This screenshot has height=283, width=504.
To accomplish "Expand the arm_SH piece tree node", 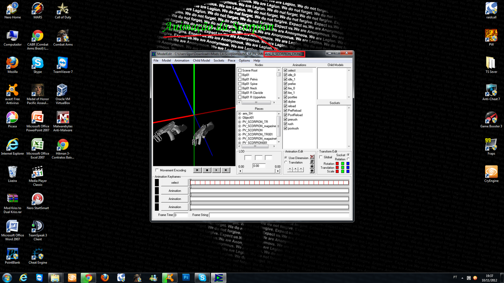I will (240, 114).
